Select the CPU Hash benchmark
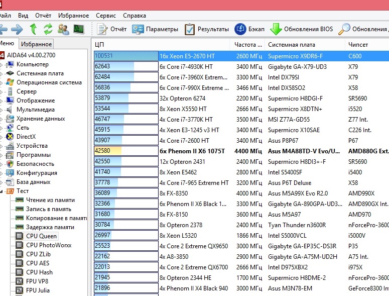Screen dimensions: 389x296 39,272
